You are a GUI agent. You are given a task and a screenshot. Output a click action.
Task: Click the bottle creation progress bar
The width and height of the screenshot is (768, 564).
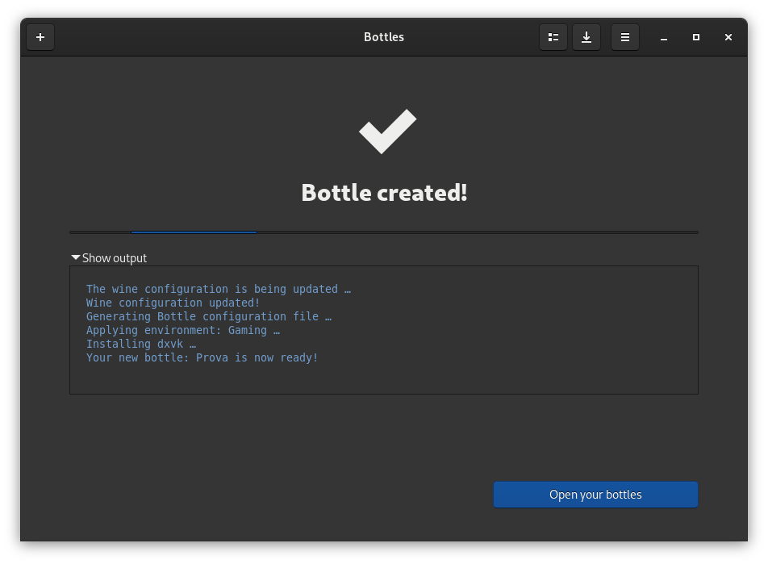tap(384, 232)
